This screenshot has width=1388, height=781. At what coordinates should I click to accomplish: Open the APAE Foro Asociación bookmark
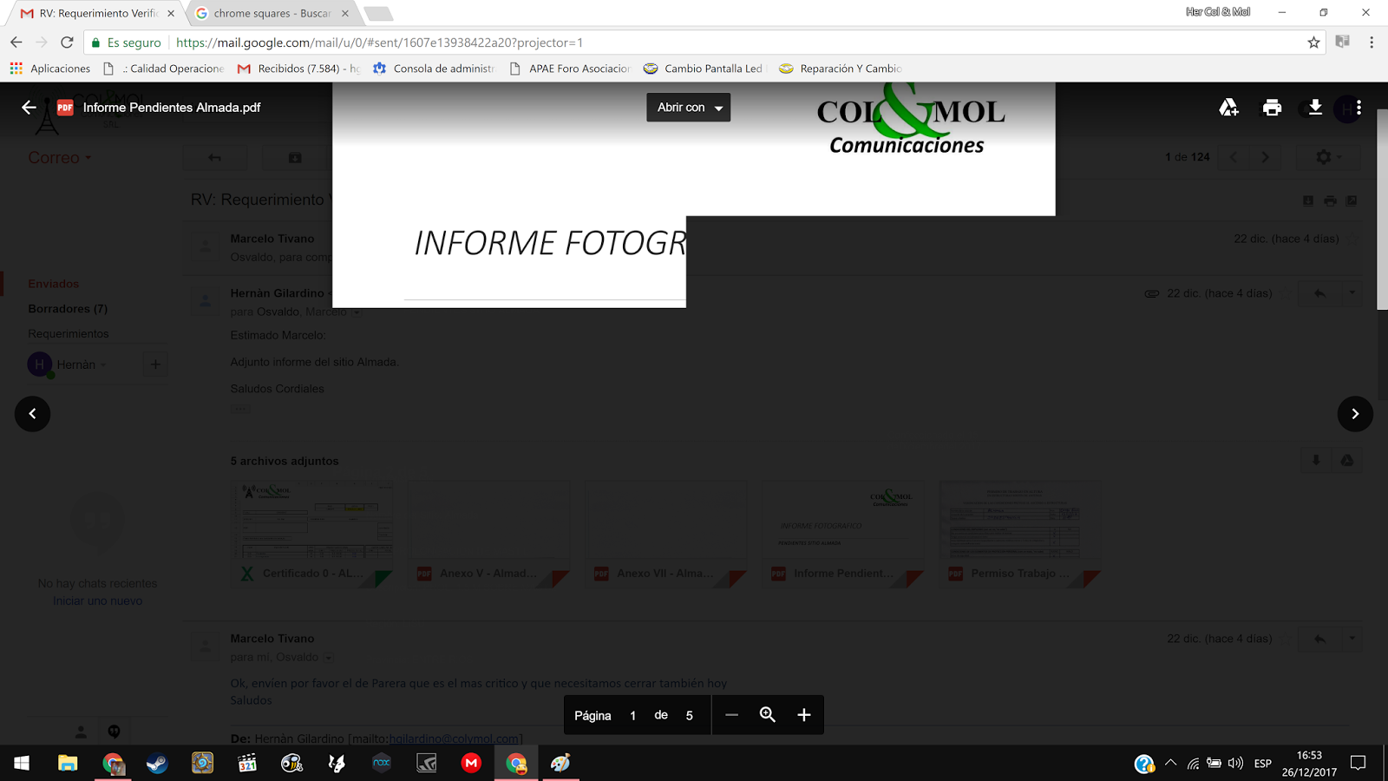[x=570, y=69]
